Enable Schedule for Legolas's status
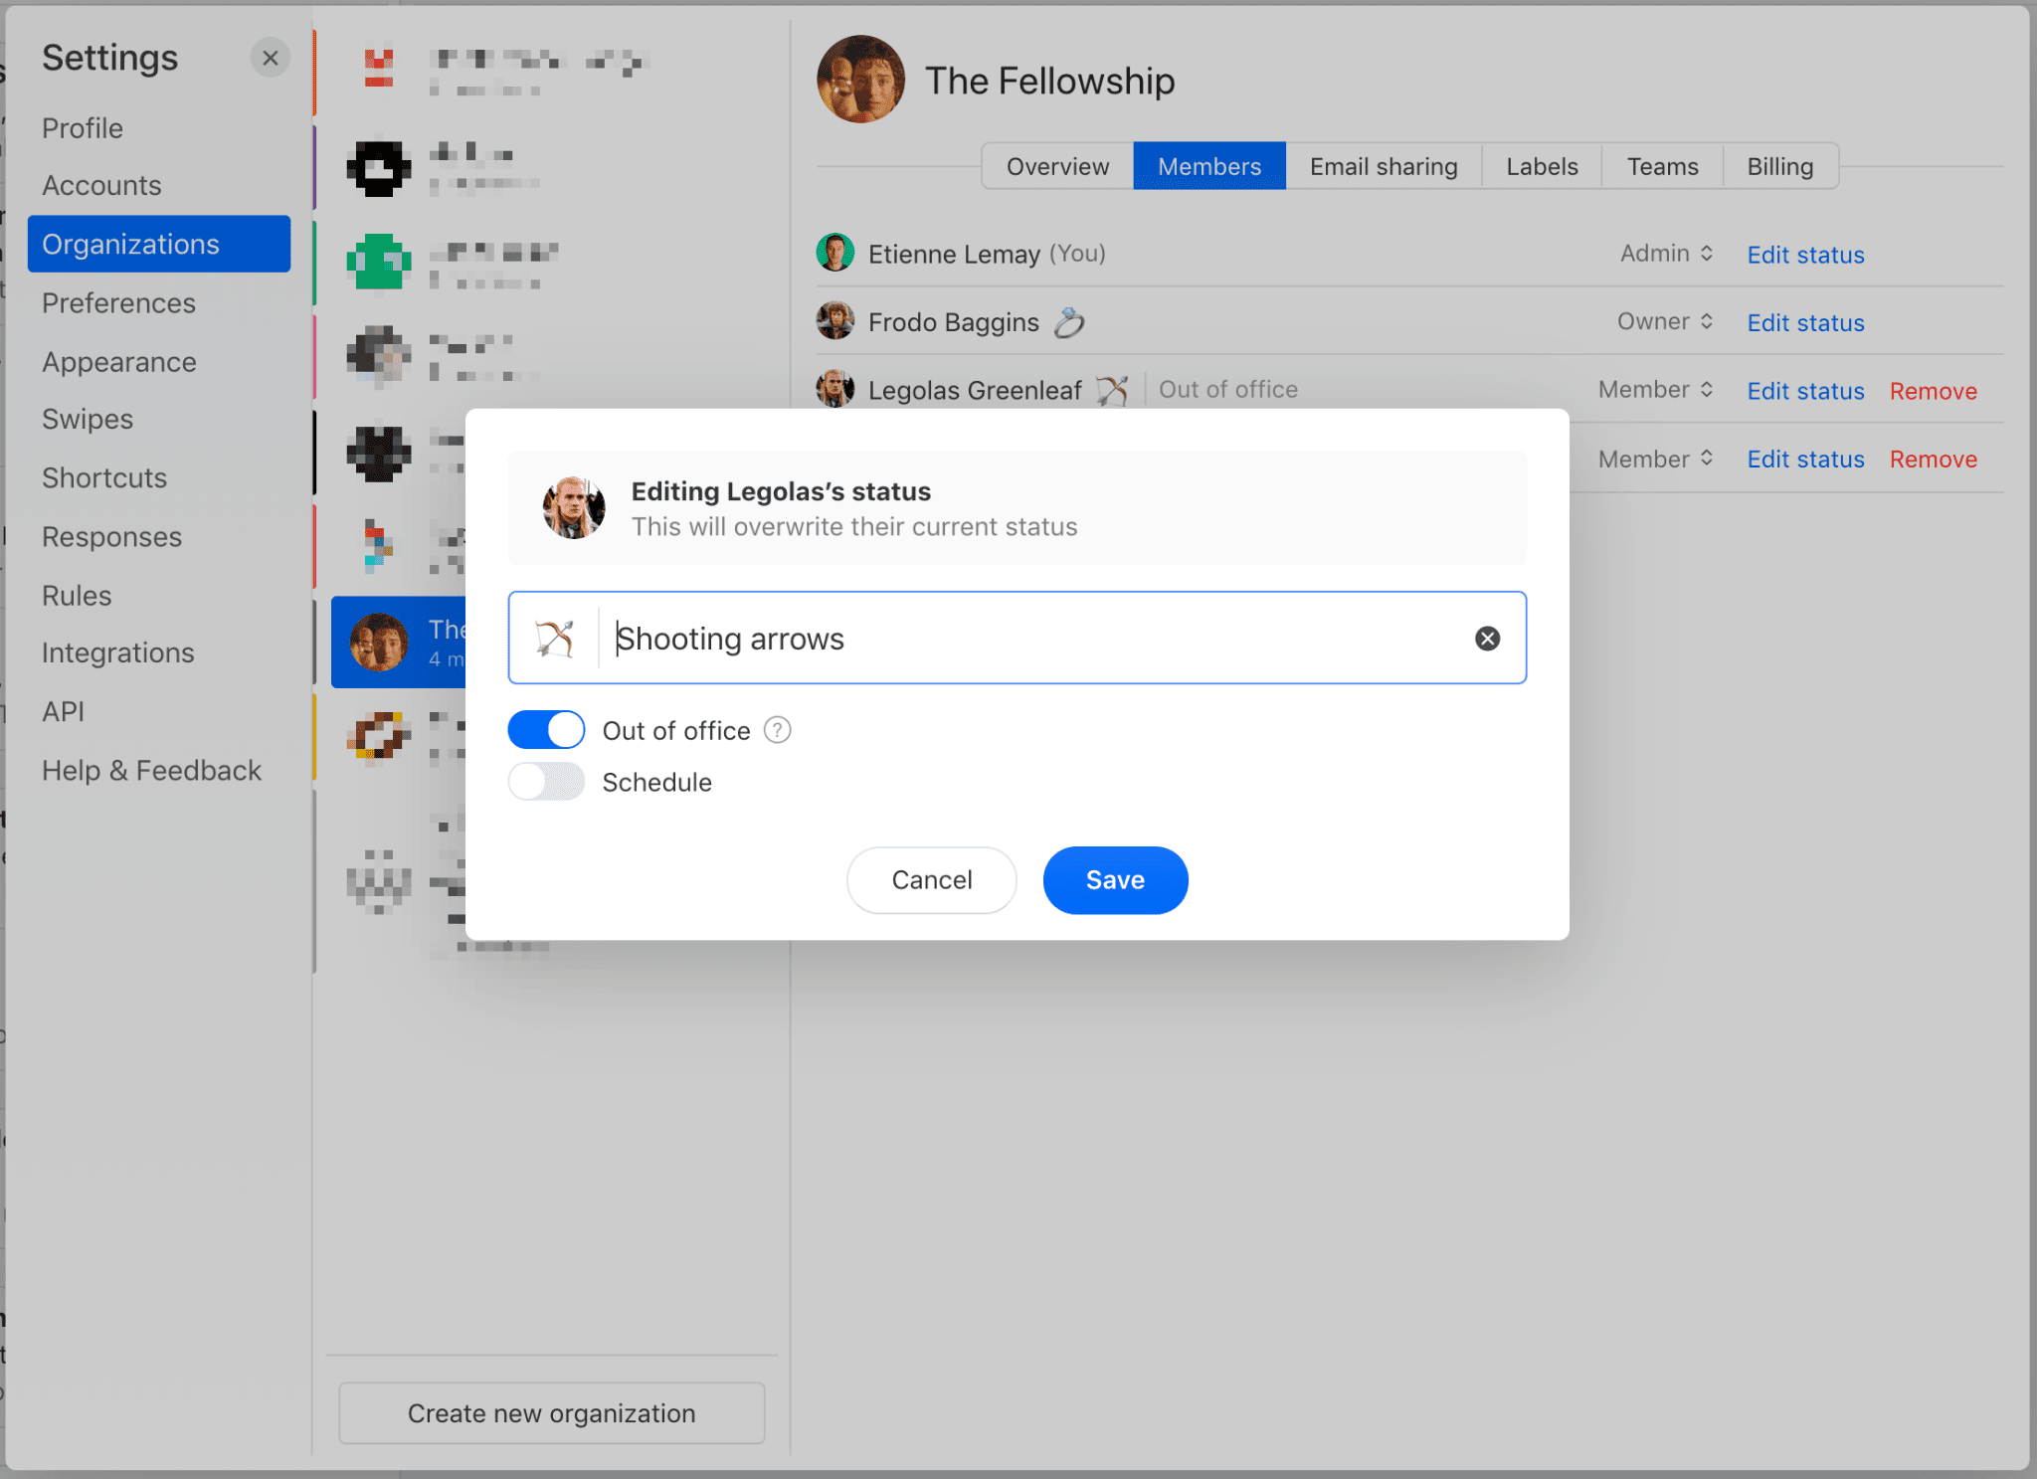Screen dimensions: 2037x1479 [546, 782]
